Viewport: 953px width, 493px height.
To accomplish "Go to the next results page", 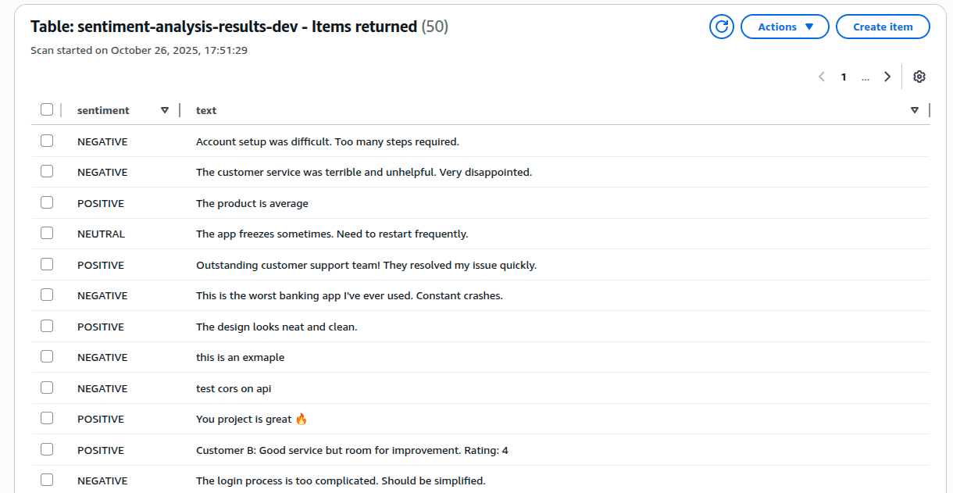I will pos(887,77).
